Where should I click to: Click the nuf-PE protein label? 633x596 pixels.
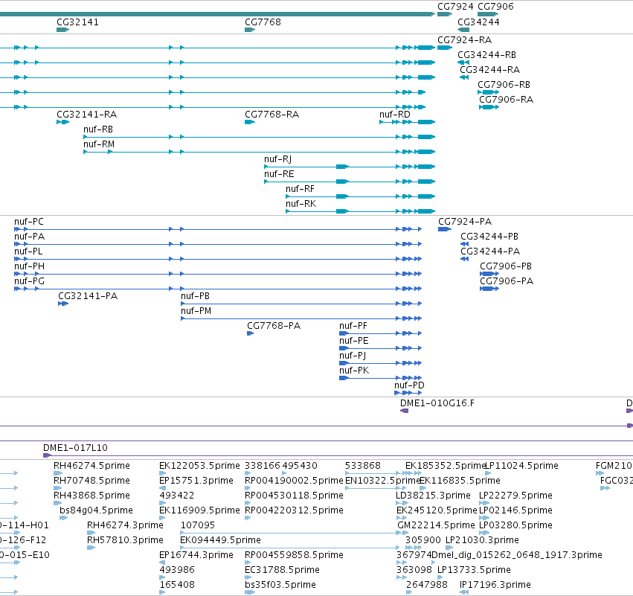[353, 341]
